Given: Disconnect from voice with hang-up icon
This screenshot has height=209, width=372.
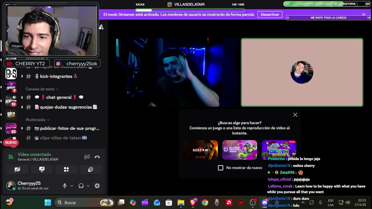Looking at the screenshot, I should coord(97,157).
